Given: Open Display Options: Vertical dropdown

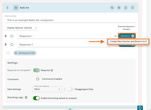Looking at the screenshot, I should pos(21,28).
